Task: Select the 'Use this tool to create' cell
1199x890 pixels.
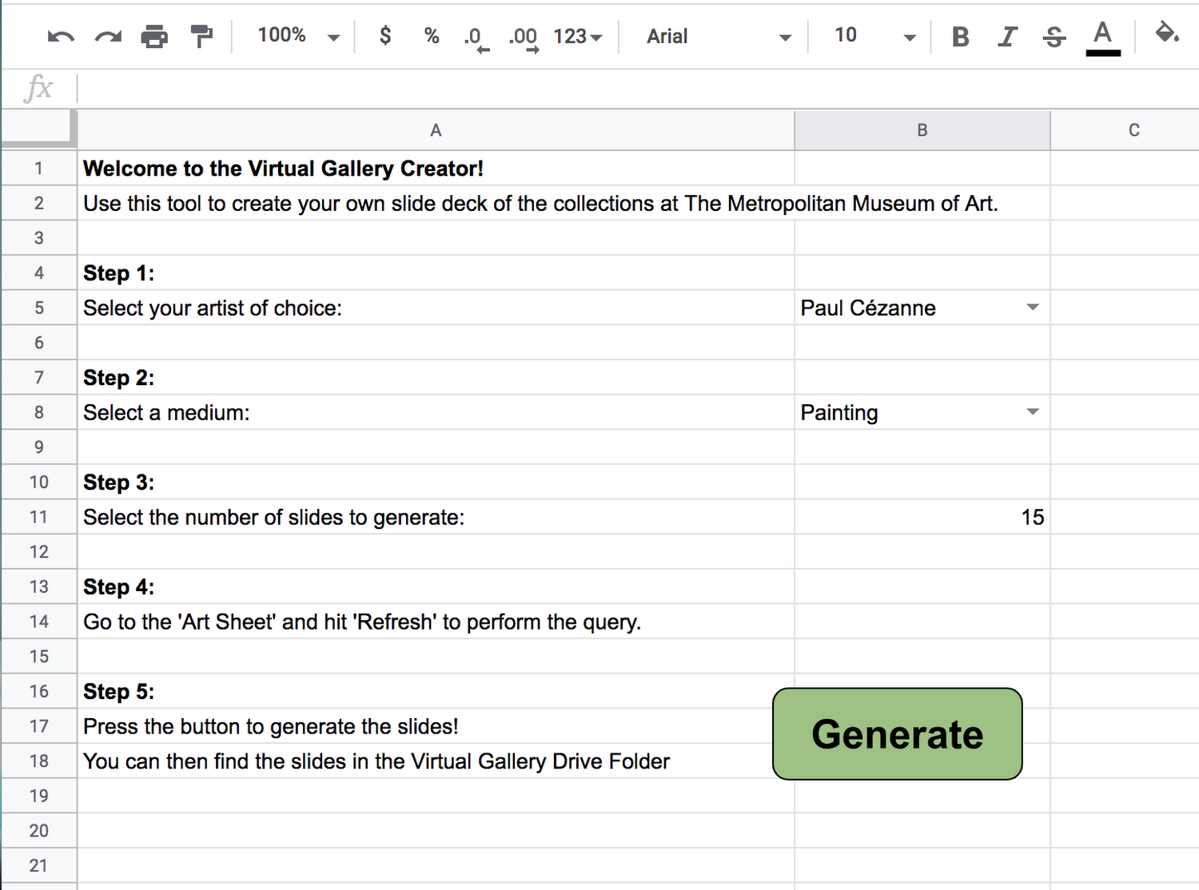Action: (436, 203)
